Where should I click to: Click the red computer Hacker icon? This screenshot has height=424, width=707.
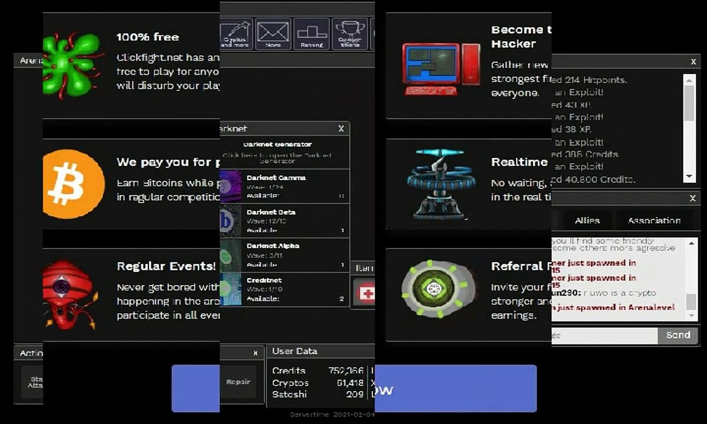[441, 69]
